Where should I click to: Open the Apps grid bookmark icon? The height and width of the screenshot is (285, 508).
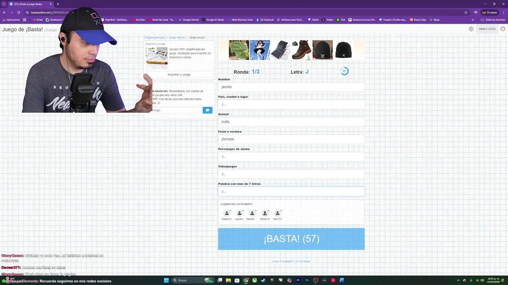pos(25,20)
